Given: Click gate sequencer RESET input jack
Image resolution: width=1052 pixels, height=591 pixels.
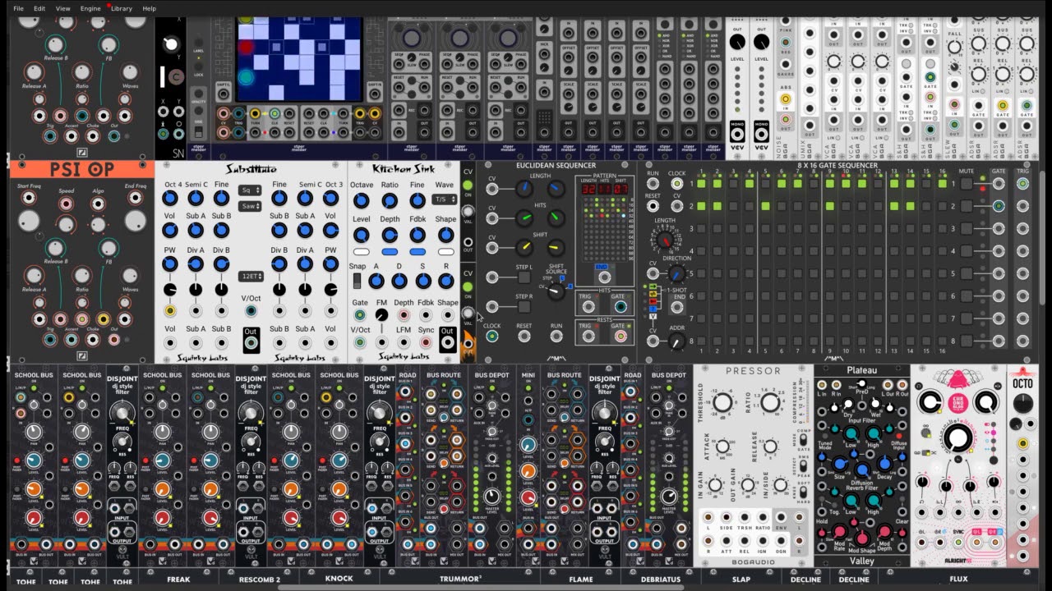Looking at the screenshot, I should [653, 207].
